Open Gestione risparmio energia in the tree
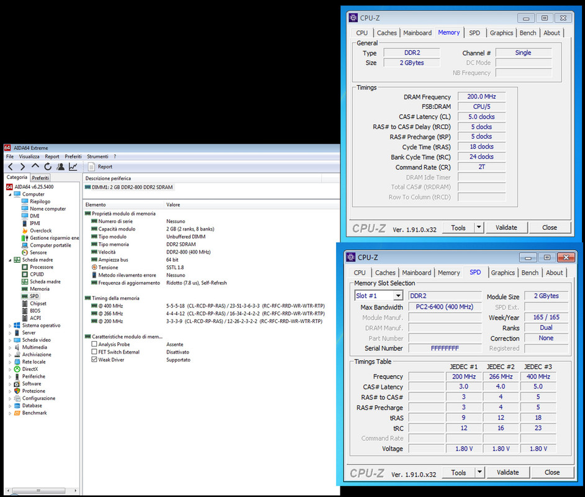This screenshot has height=497, width=585. [50, 238]
